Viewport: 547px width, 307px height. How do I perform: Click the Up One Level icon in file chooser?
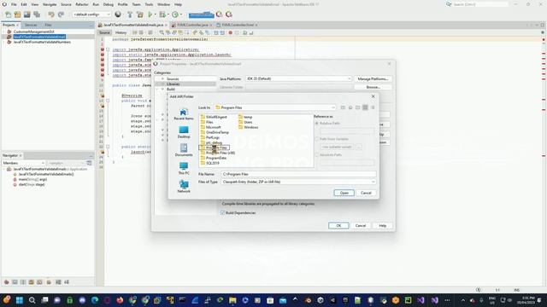(x=343, y=107)
